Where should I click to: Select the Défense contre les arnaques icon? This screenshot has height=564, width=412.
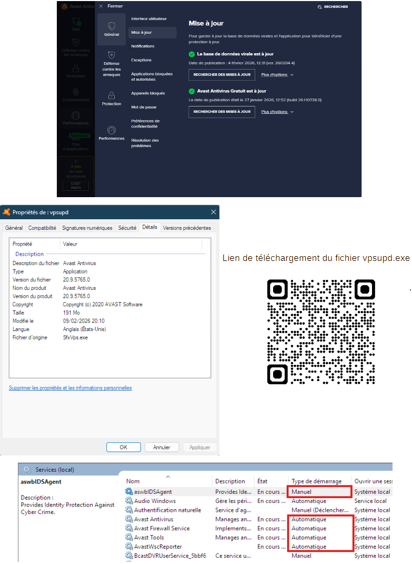112,55
